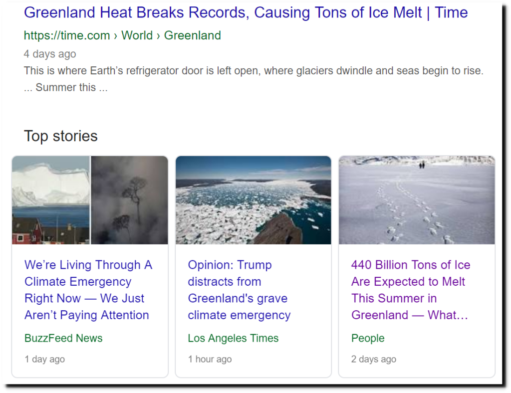Image resolution: width=511 pixels, height=393 pixels.
Task: Click the floating sea ice aerial thumbnail
Action: coord(253,200)
